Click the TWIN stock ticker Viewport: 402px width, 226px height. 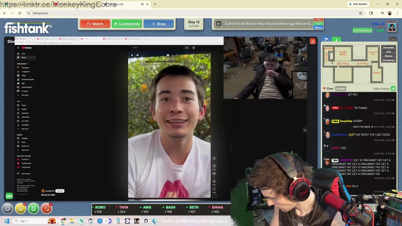[x=122, y=209]
